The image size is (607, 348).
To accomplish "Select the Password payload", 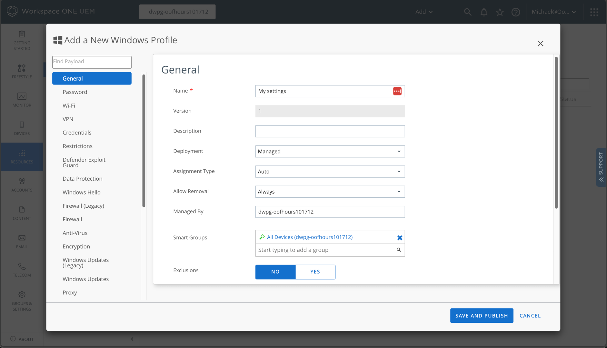I will (75, 92).
